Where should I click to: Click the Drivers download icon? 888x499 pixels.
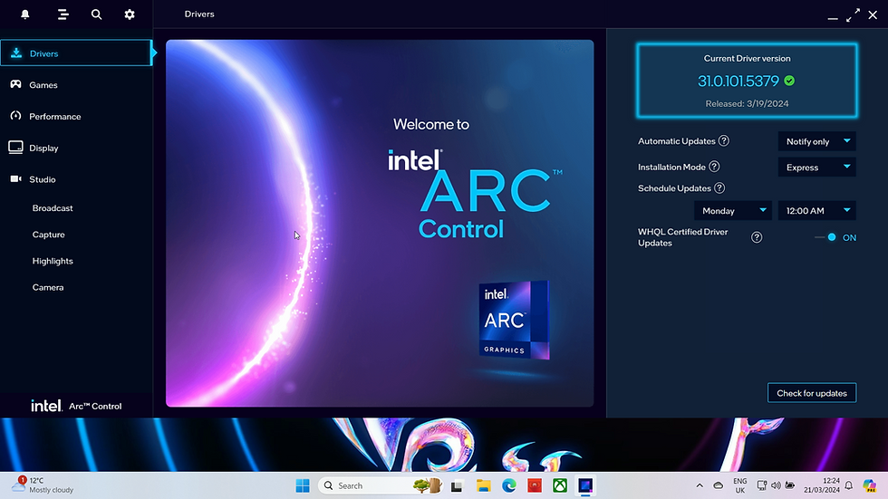(x=16, y=53)
